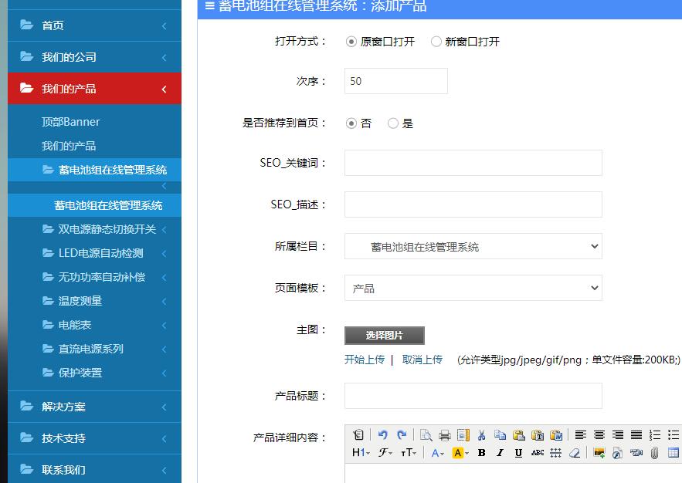Image resolution: width=682 pixels, height=483 pixels.
Task: Click the print icon in editor
Action: (x=445, y=435)
